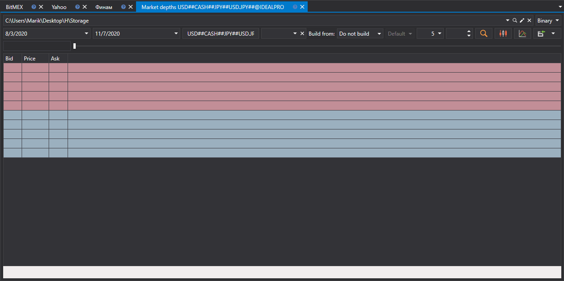Decrease the numeric spinner value
The width and height of the screenshot is (564, 281).
(x=469, y=36)
